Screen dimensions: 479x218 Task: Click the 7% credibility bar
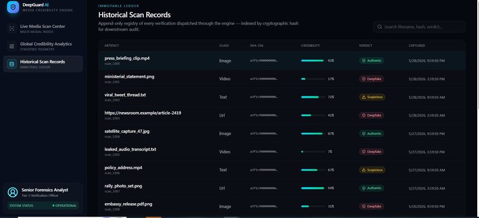(313, 152)
